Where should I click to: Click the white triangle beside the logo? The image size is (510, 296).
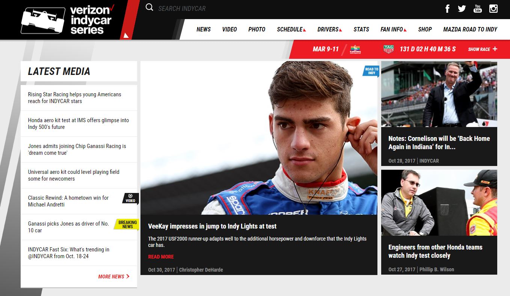(x=126, y=36)
